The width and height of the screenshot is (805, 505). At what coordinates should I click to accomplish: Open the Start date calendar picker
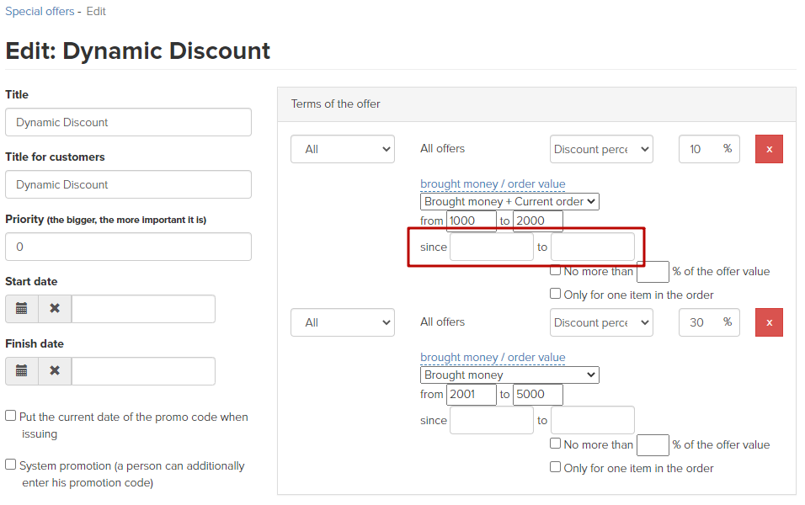(22, 309)
